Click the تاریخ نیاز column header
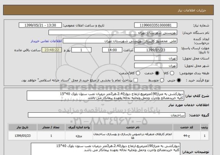The width and height of the screenshot is (220, 155). [23, 127]
